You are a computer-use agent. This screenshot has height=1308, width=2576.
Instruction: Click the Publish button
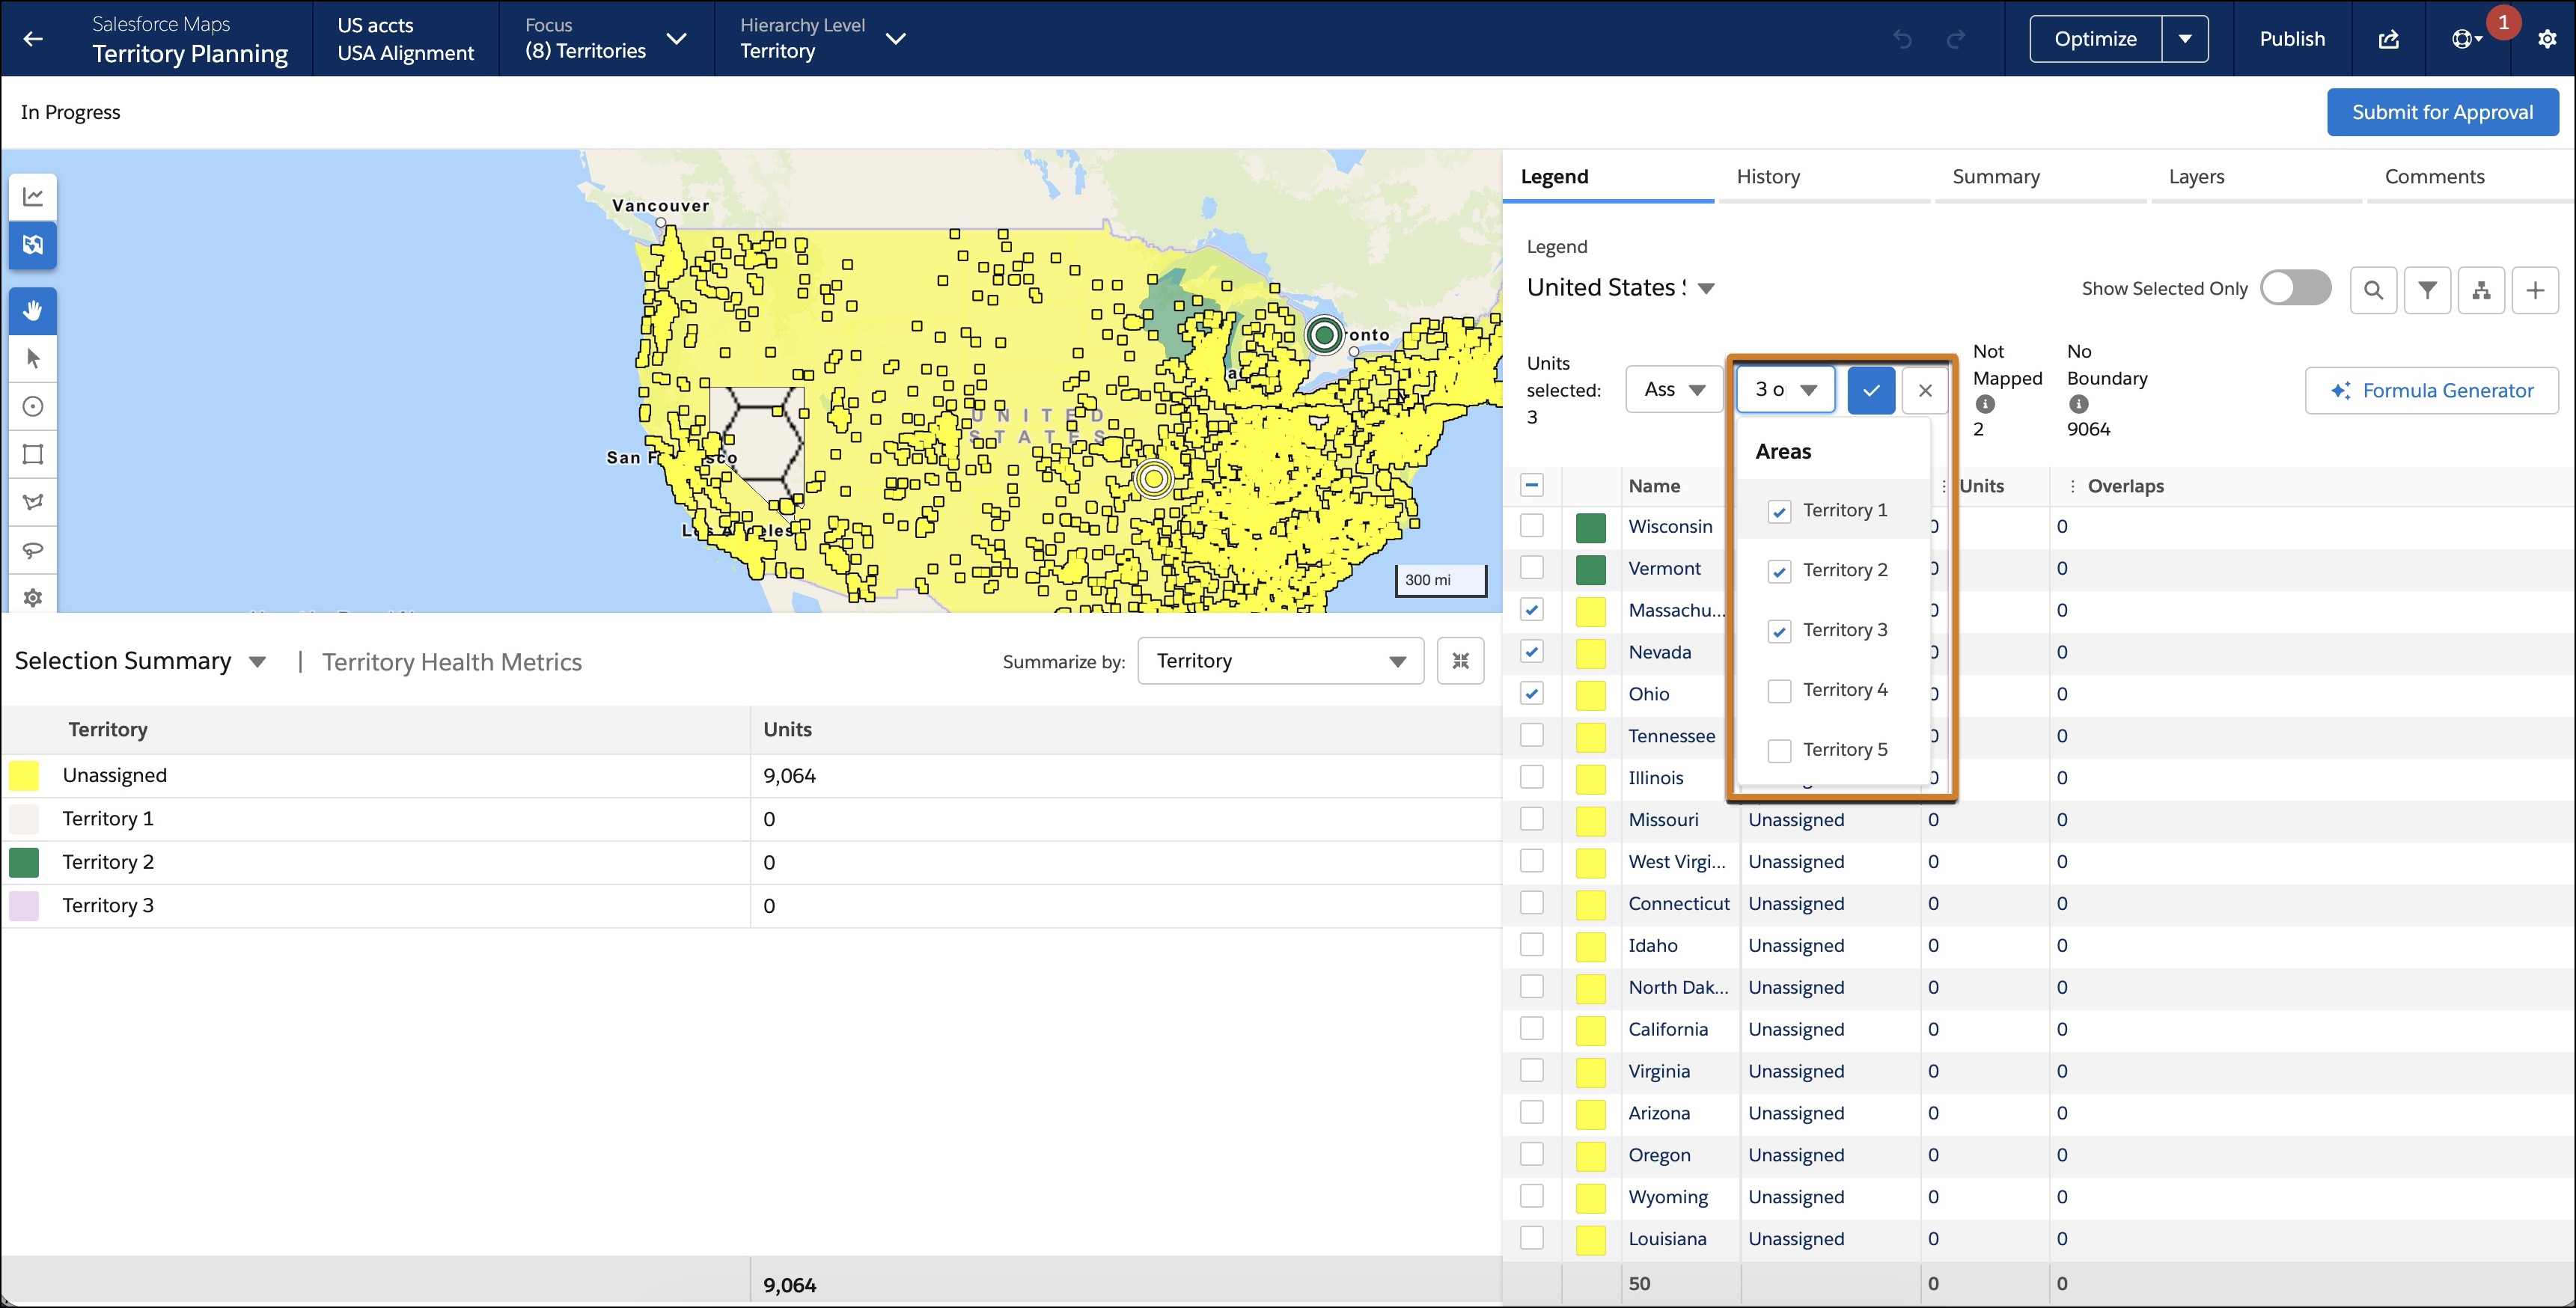pyautogui.click(x=2292, y=39)
